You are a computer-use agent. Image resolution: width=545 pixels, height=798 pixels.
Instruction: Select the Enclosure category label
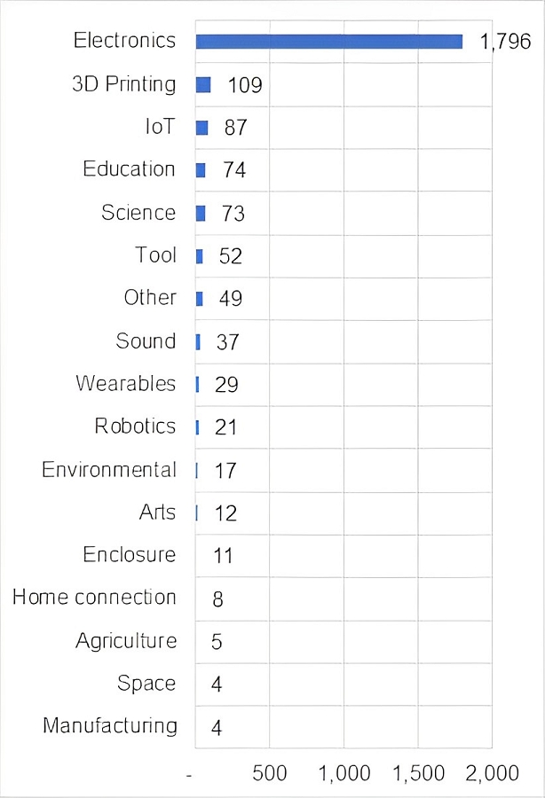[x=130, y=555]
